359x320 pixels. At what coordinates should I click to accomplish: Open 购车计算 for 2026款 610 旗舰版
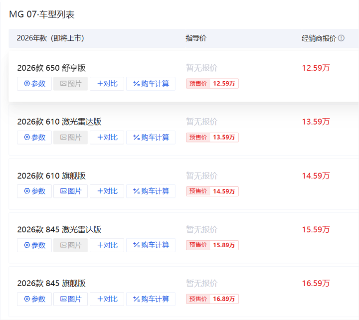click(151, 191)
